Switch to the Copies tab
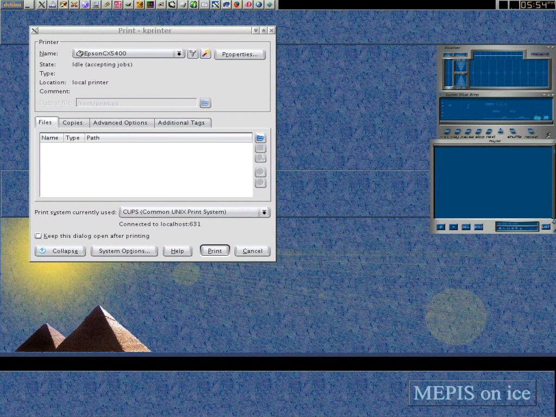The image size is (556, 417). (72, 123)
